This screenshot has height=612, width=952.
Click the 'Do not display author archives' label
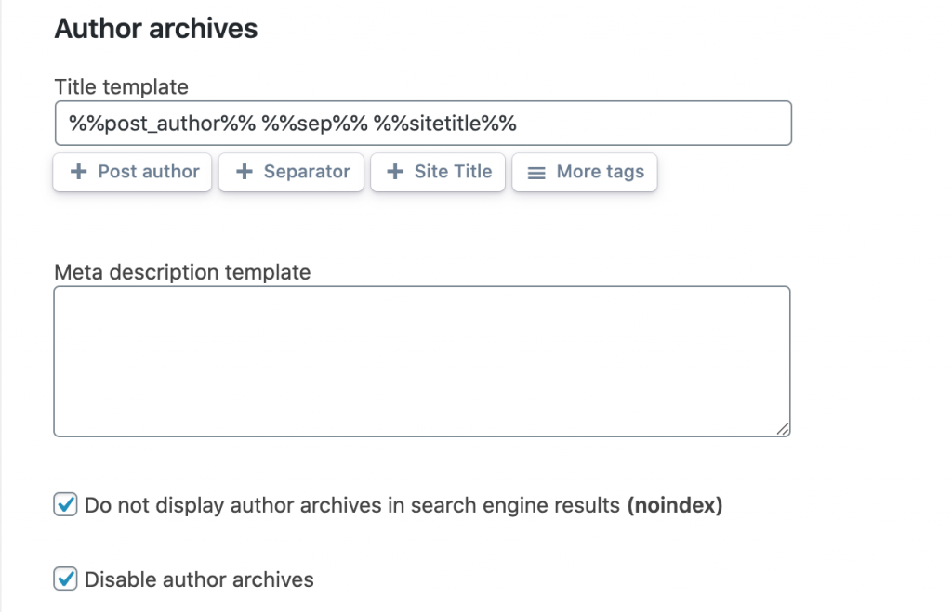351,506
